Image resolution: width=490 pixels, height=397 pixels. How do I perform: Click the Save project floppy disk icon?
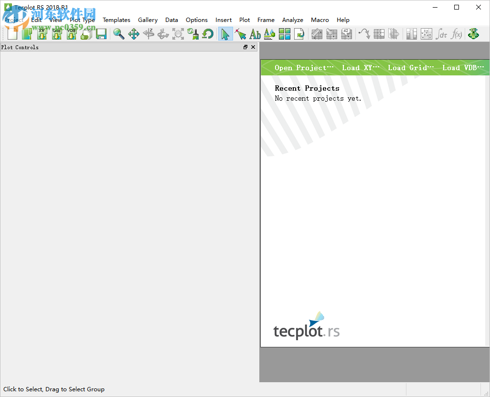point(101,34)
